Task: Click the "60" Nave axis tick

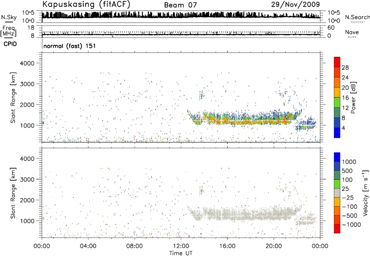Action: (331, 28)
